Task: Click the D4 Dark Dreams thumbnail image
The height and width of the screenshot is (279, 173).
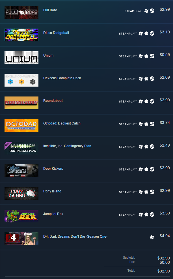Action: tap(21, 239)
